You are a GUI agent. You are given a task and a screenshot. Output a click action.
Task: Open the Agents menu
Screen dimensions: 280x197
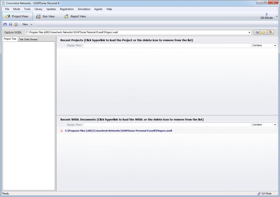tap(98, 9)
